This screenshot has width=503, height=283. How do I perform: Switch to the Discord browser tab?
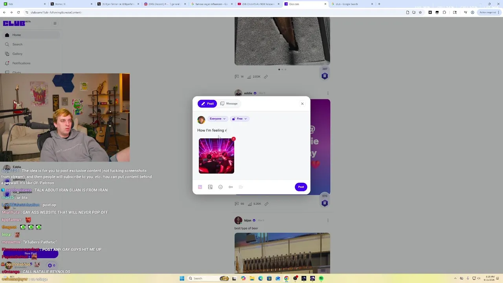[165, 4]
